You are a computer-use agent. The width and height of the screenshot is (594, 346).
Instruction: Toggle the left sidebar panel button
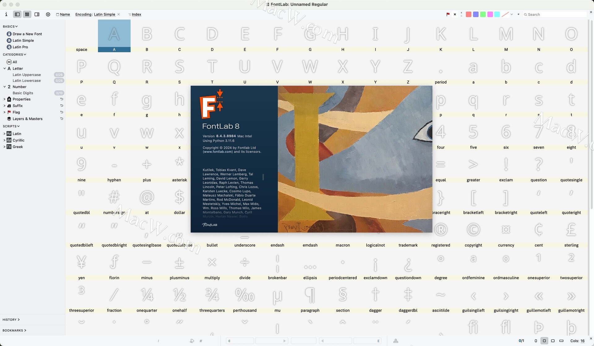[17, 14]
